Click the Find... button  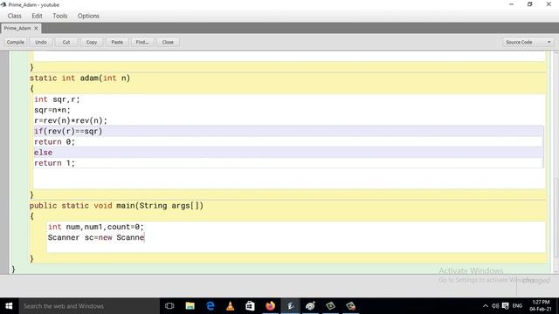[142, 42]
